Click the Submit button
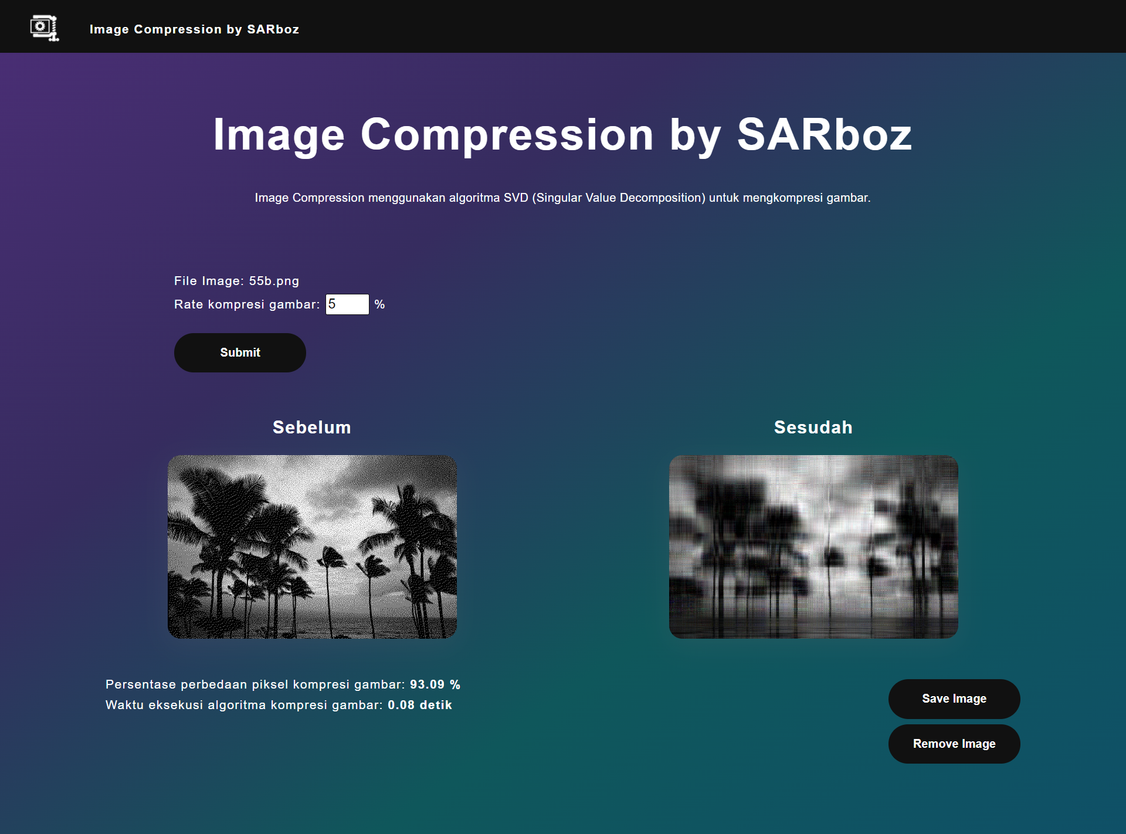 tap(240, 352)
